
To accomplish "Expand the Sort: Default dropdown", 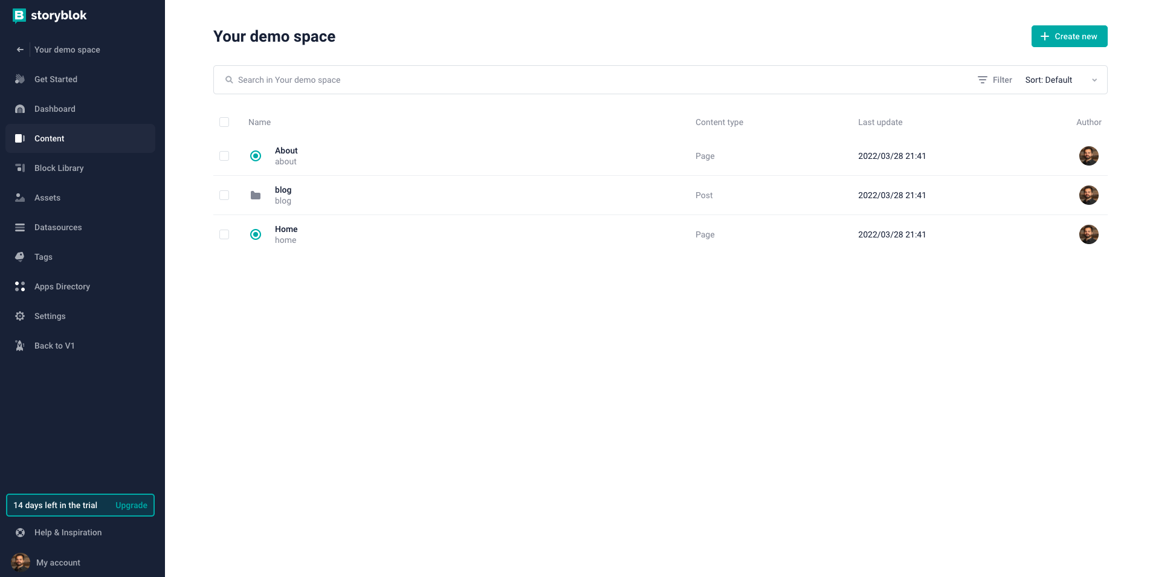I will tap(1061, 80).
